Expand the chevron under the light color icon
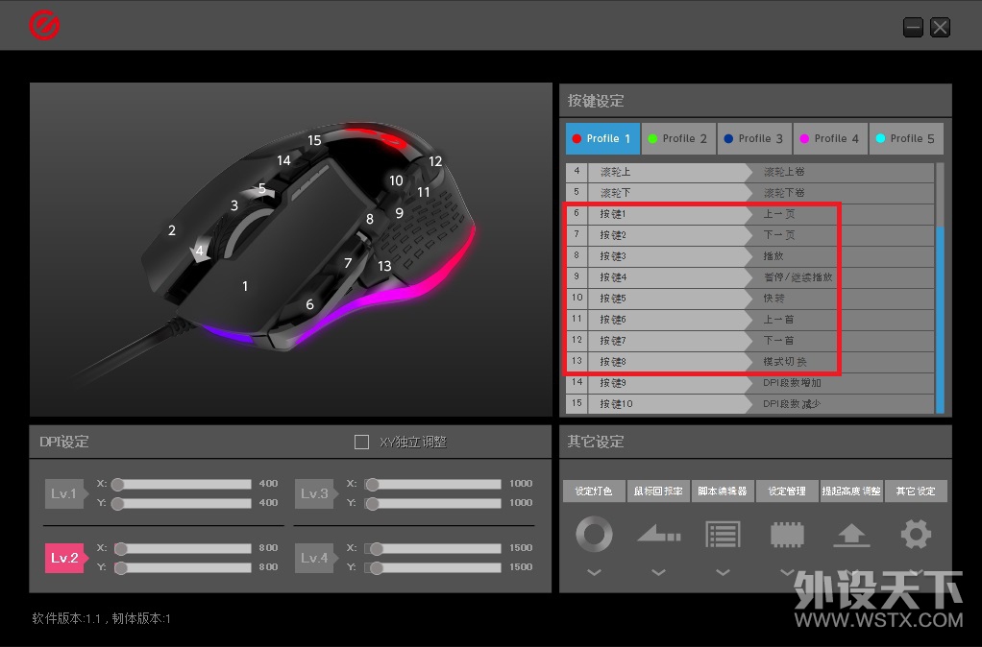The image size is (982, 647). tap(595, 572)
